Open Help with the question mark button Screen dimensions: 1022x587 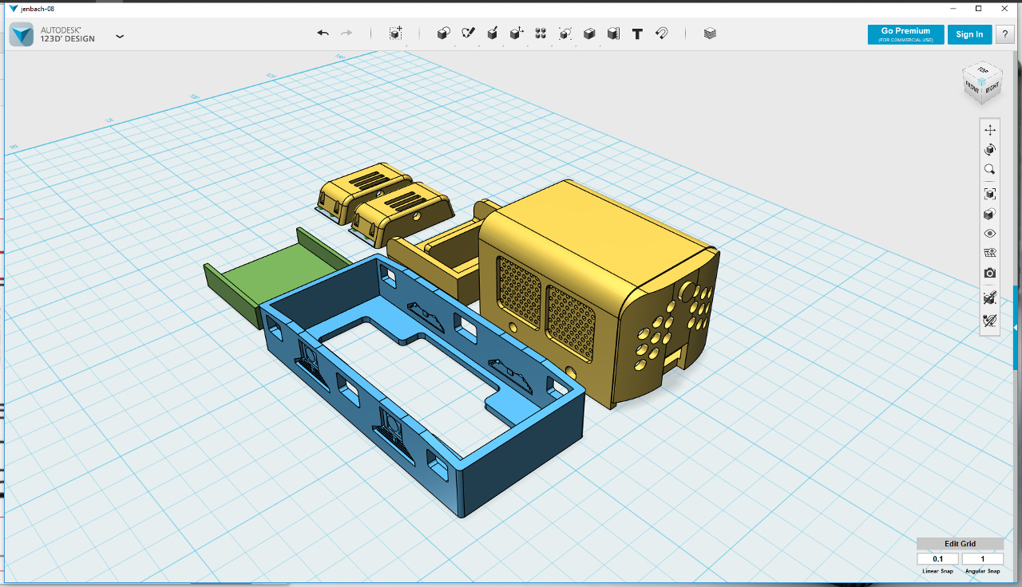(x=1004, y=34)
